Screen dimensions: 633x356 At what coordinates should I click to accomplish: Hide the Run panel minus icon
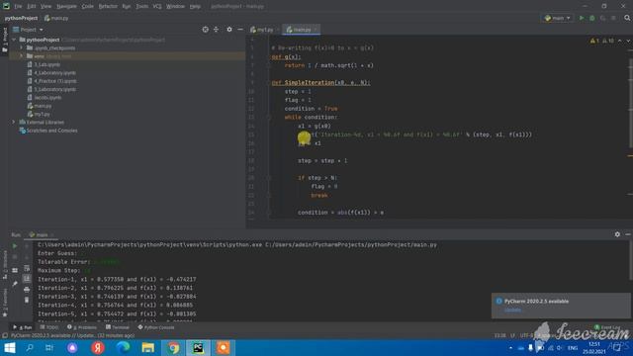click(628, 234)
